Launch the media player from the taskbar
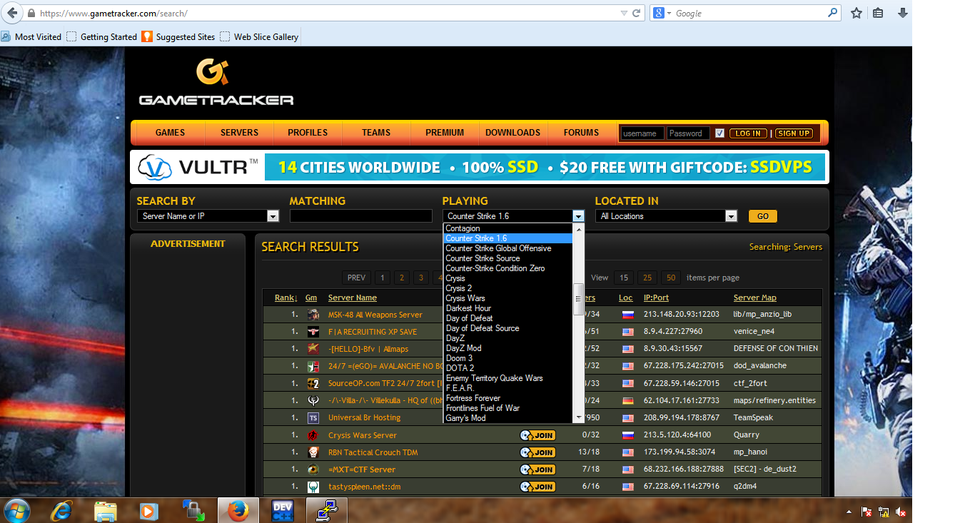The width and height of the screenshot is (975, 523). tap(148, 511)
